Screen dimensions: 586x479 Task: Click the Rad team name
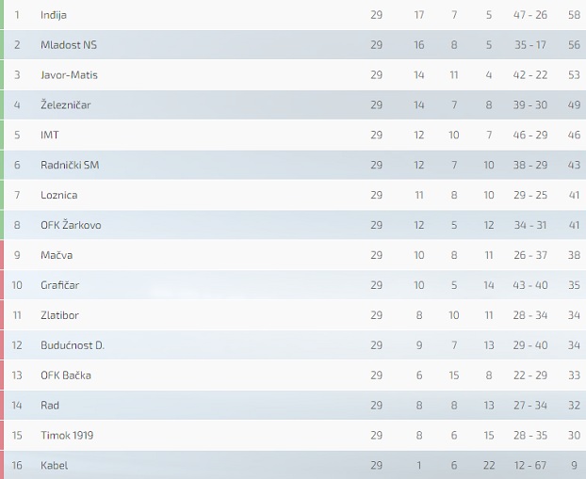50,406
